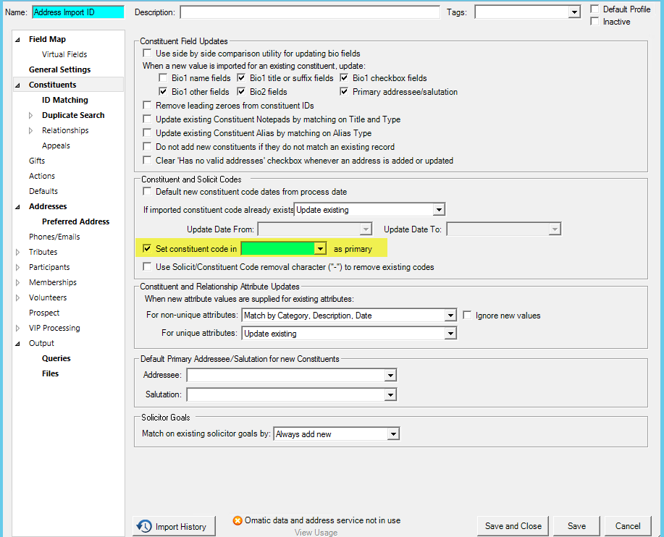Click the Cancel button
The width and height of the screenshot is (664, 537).
[x=628, y=526]
